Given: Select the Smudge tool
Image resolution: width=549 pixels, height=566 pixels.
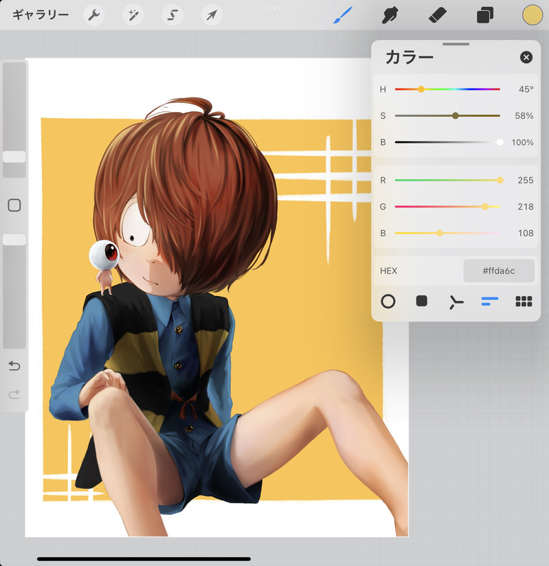Looking at the screenshot, I should pyautogui.click(x=390, y=15).
